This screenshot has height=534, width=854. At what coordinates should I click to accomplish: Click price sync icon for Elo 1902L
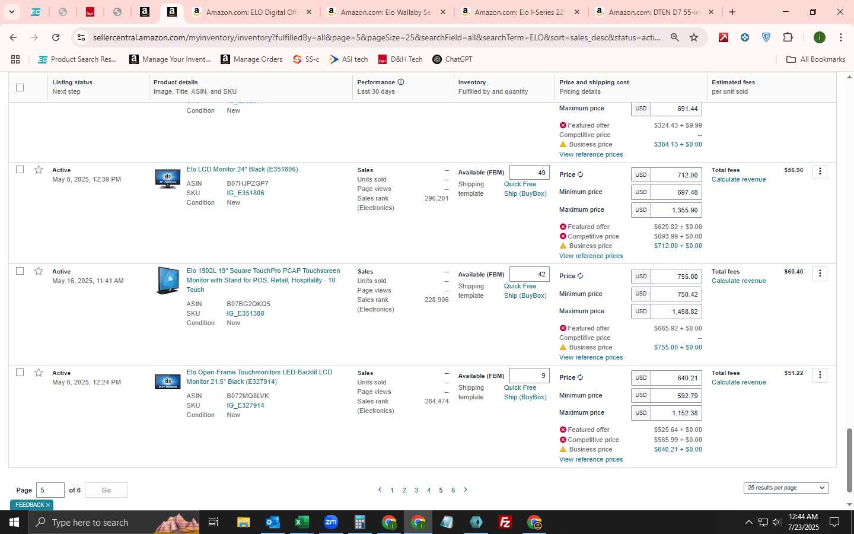click(x=580, y=276)
